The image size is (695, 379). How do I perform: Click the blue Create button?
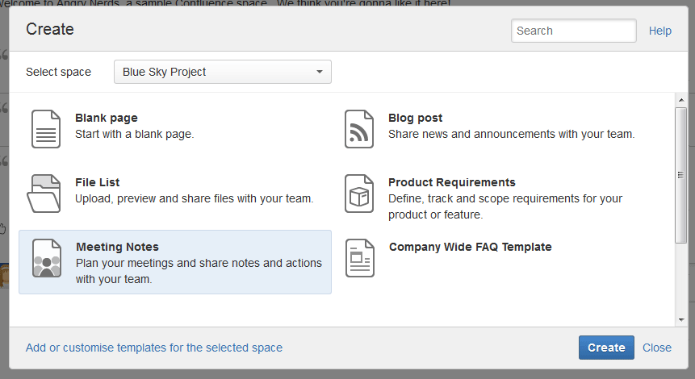click(606, 348)
